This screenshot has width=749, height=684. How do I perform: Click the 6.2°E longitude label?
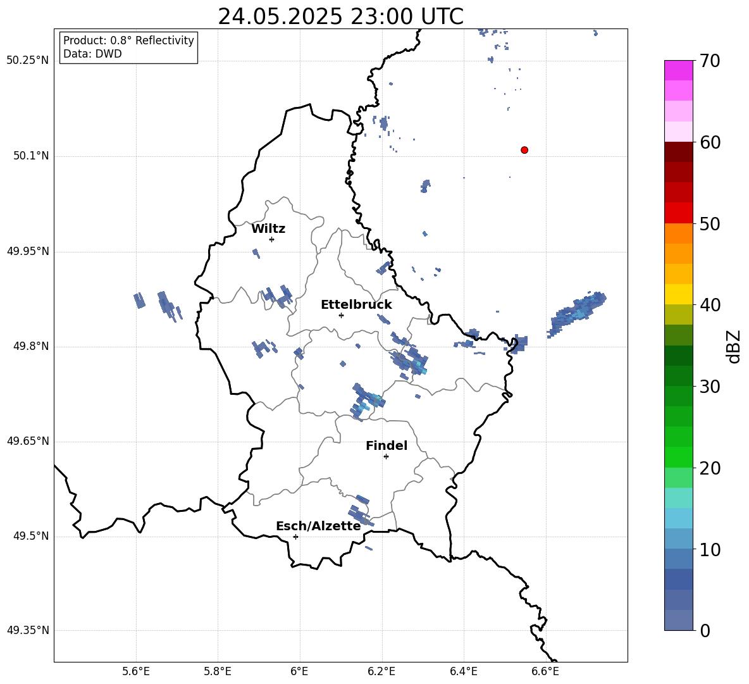(x=381, y=671)
